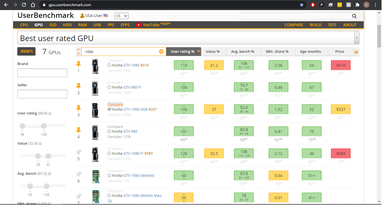Check the GTX 980-Ti compare checkbox

click(109, 87)
